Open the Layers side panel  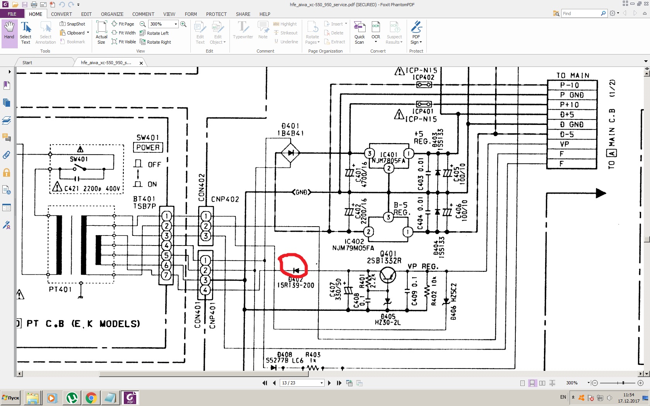pyautogui.click(x=7, y=120)
